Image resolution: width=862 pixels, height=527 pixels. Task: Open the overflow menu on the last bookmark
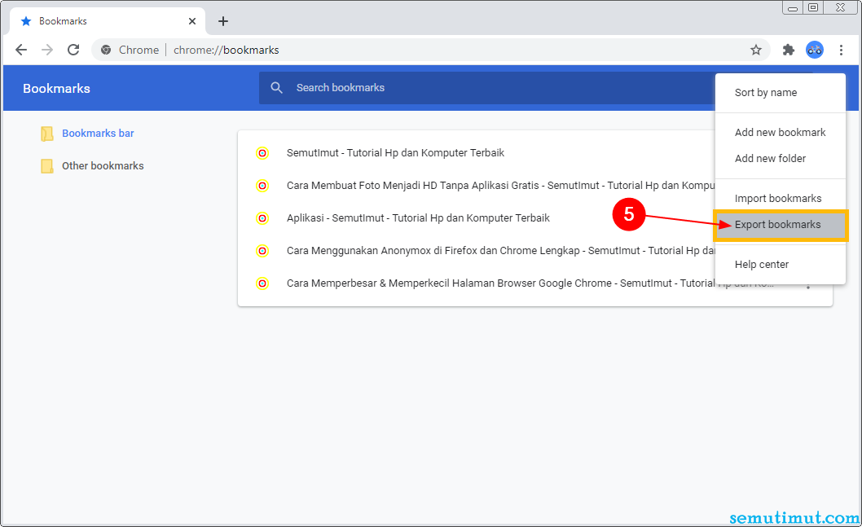(x=809, y=283)
